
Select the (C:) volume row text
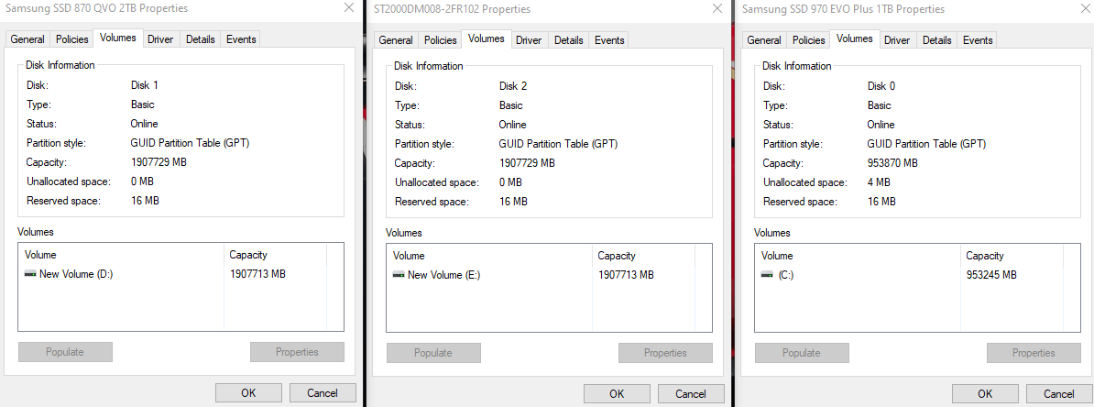[x=785, y=275]
